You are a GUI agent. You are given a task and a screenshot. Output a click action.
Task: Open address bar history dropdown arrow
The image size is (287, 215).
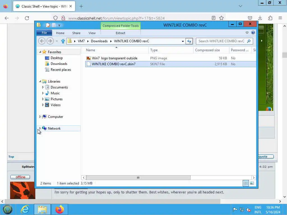coord(183,41)
